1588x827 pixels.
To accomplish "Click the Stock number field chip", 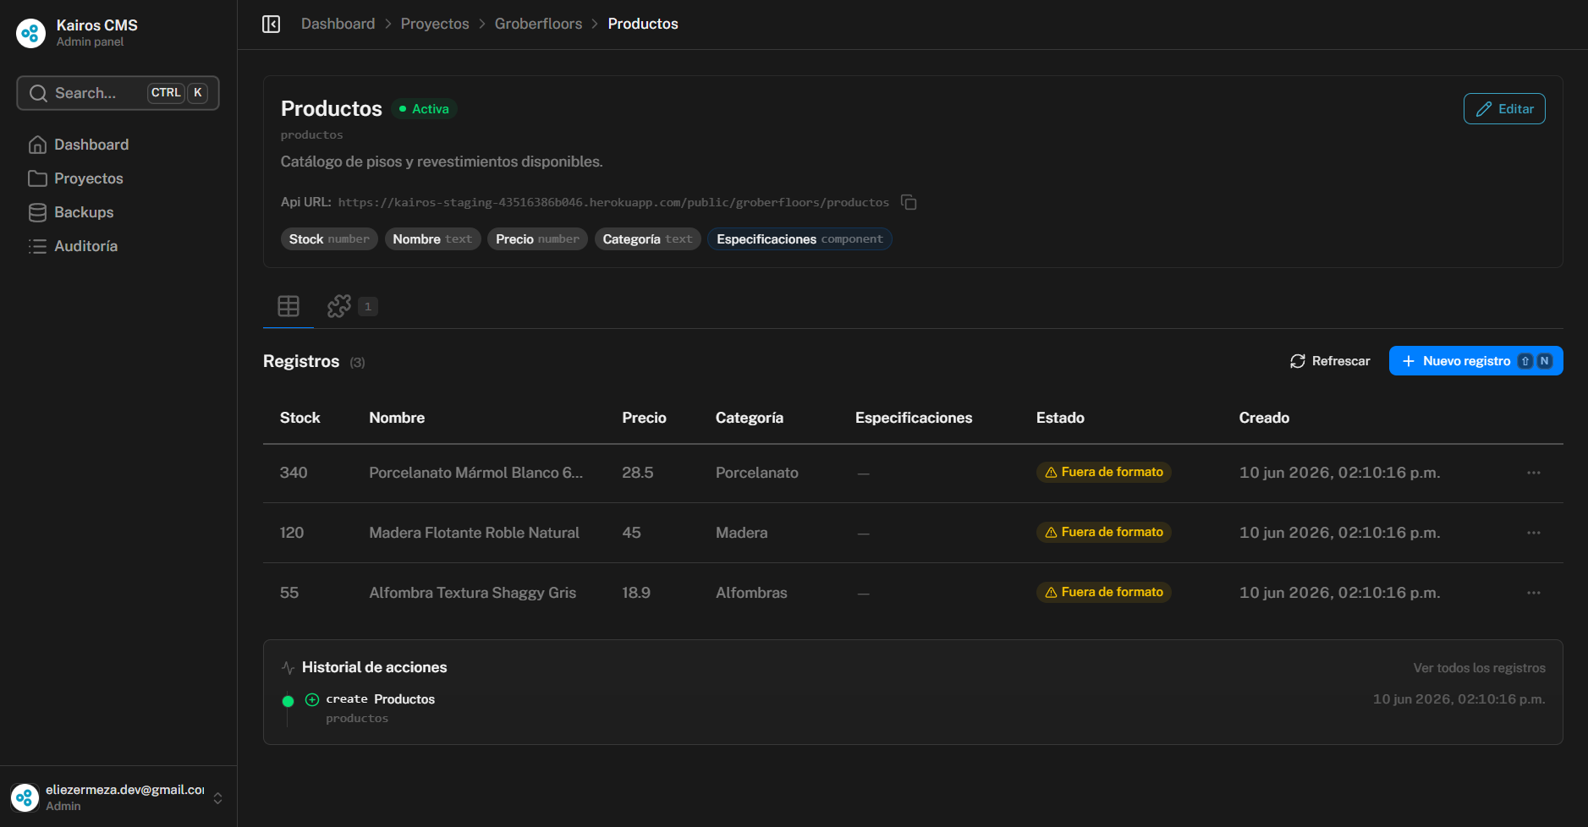I will coord(329,239).
